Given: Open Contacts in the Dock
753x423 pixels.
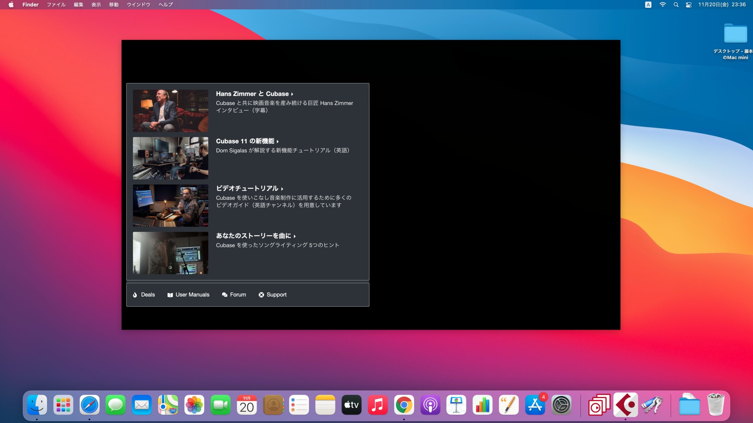Looking at the screenshot, I should pos(273,405).
